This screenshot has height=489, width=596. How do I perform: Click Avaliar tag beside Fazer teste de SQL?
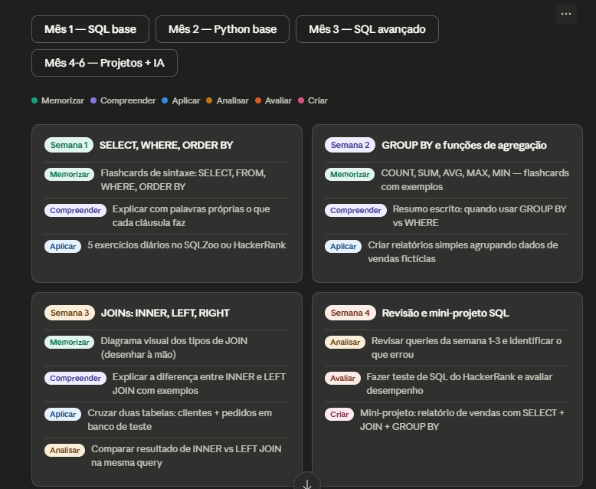coord(342,379)
